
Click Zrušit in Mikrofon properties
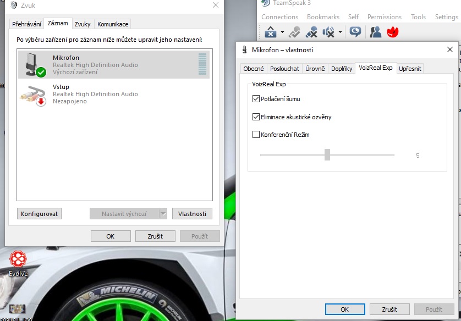[389, 309]
